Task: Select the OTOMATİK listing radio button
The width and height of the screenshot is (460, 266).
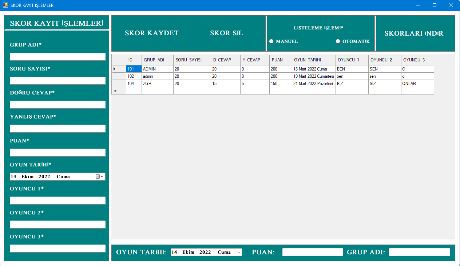Action: point(353,41)
